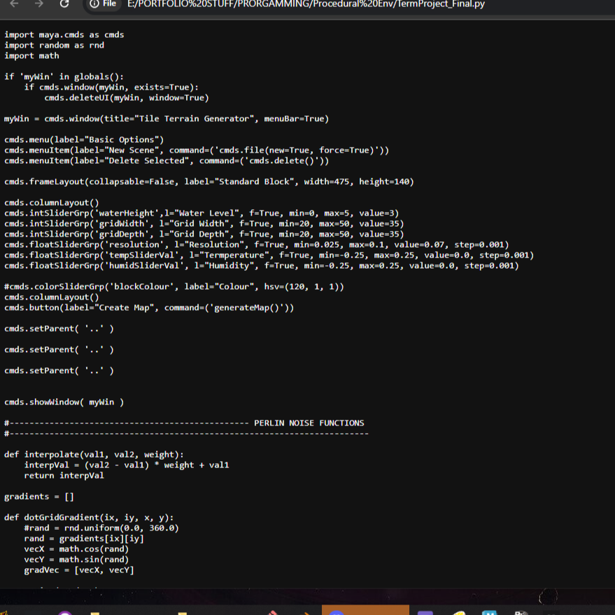Viewport: 615px width, 615px height.
Task: Open the File site info chip
Action: click(x=102, y=4)
